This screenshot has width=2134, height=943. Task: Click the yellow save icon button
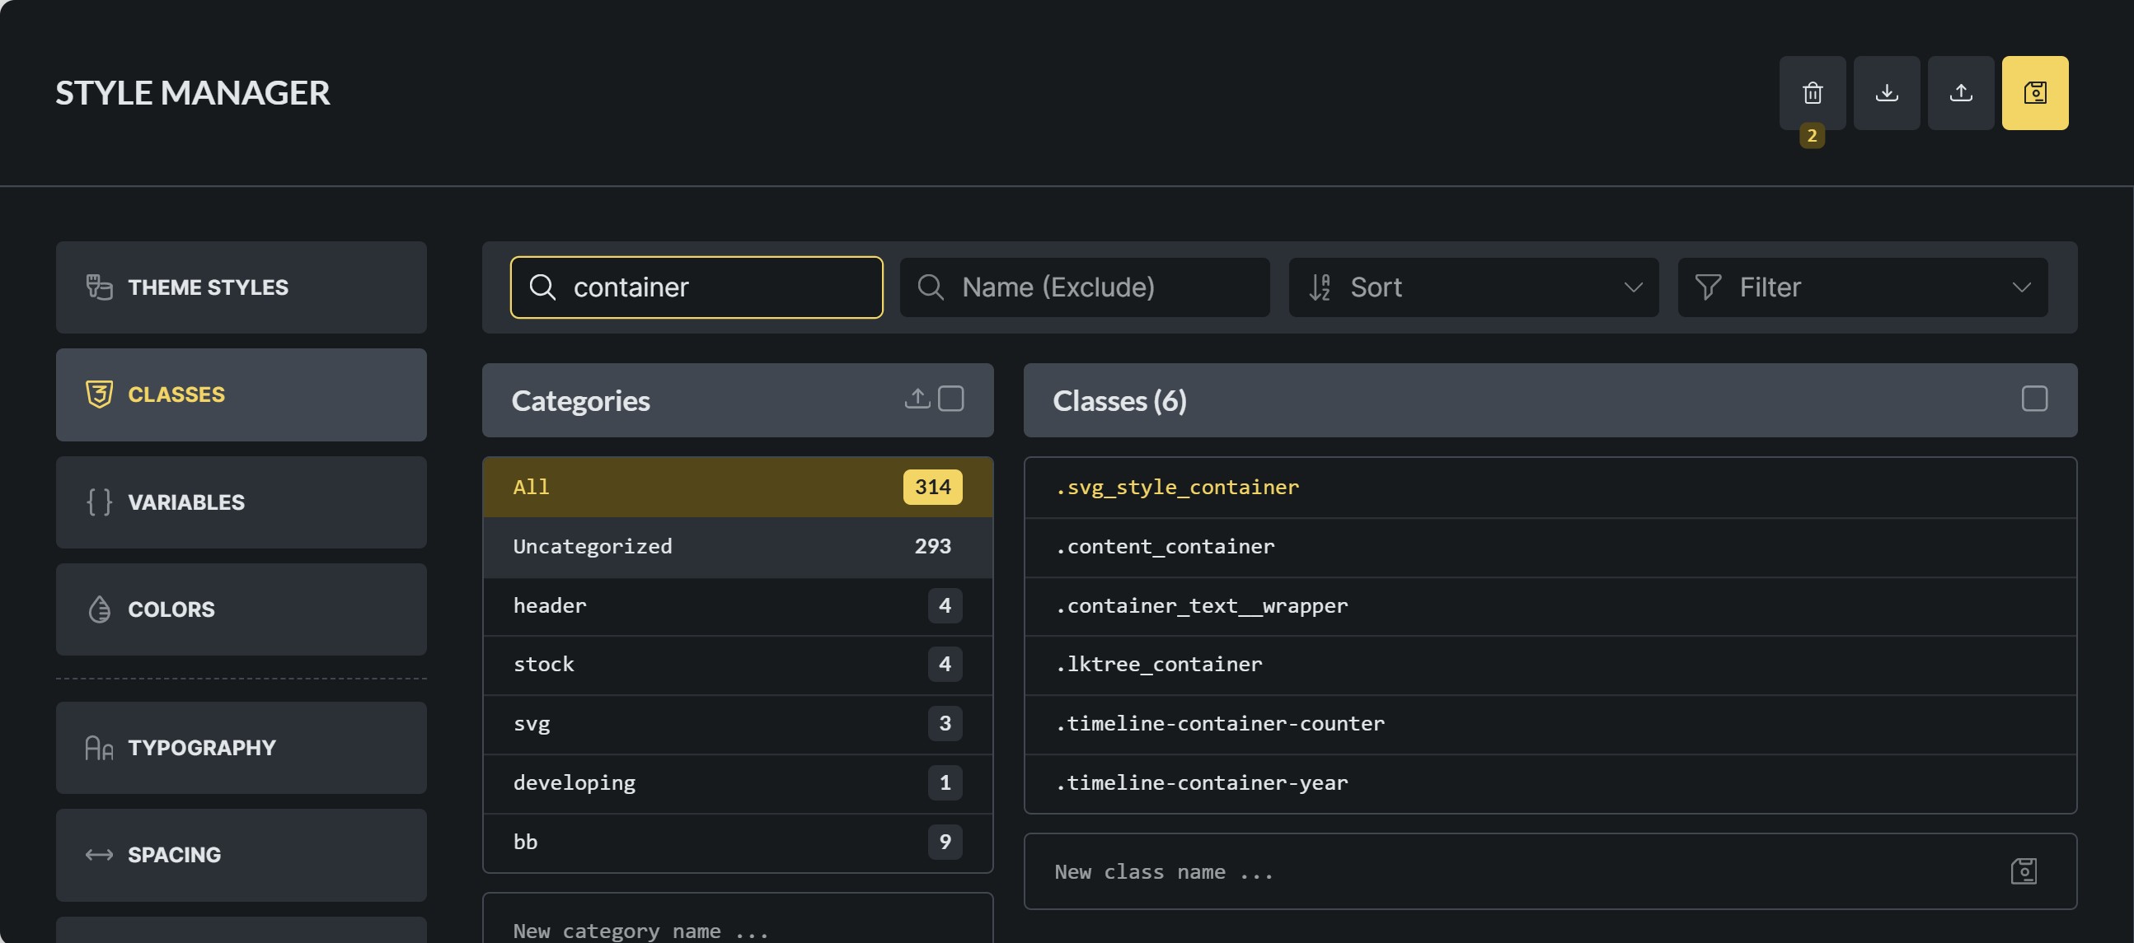(x=2034, y=93)
